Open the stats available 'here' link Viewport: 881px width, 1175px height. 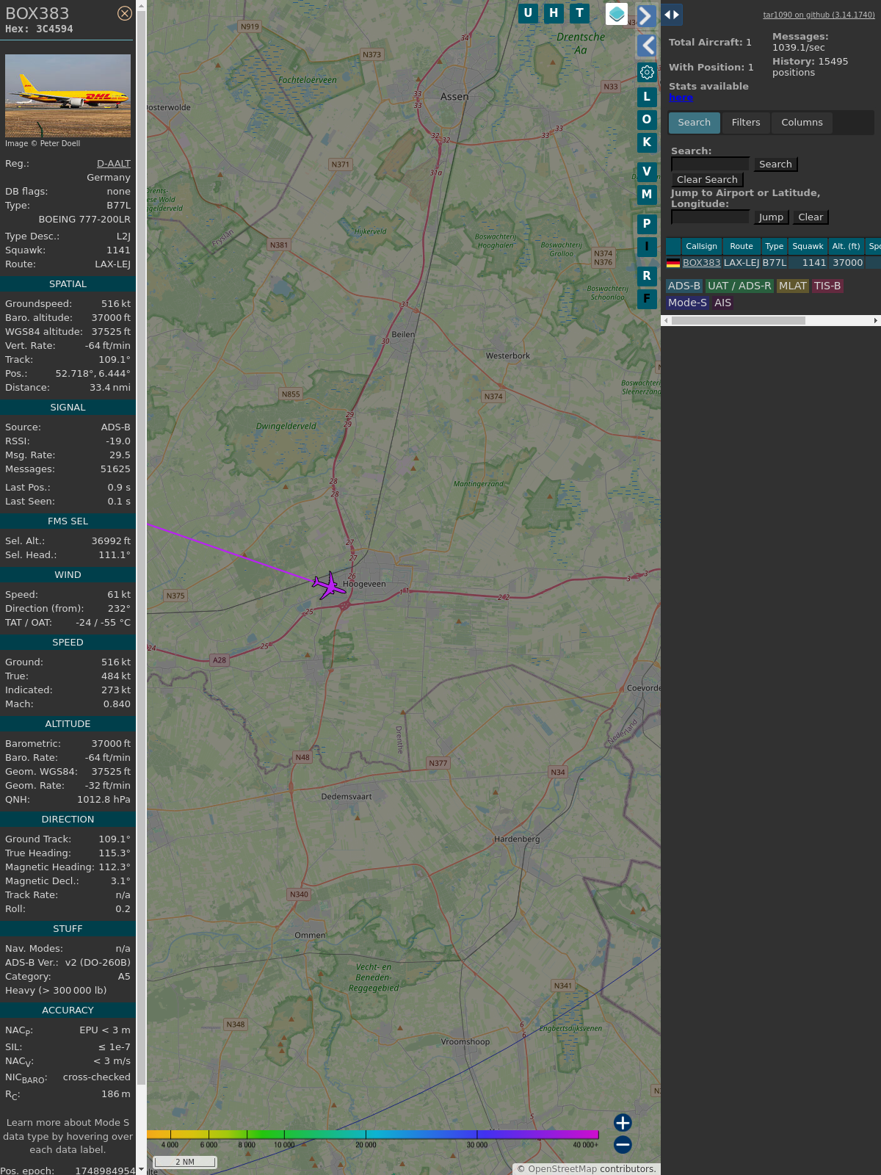tap(681, 98)
